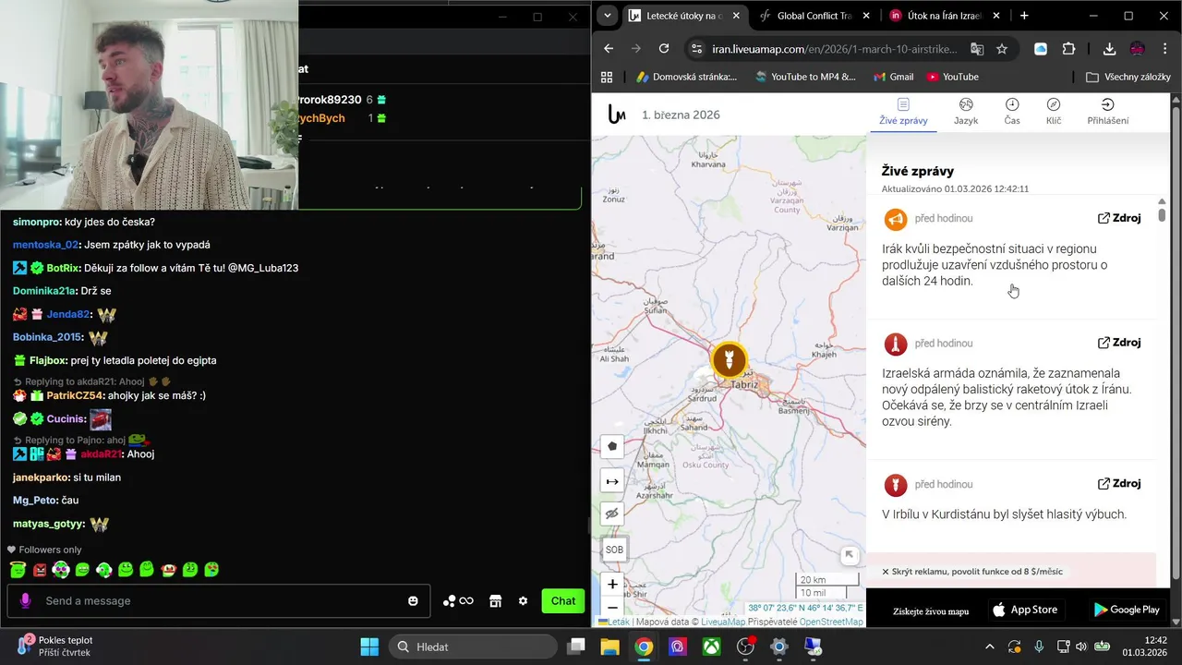
Task: Select the distance ruler tool on the map
Action: pyautogui.click(x=612, y=481)
